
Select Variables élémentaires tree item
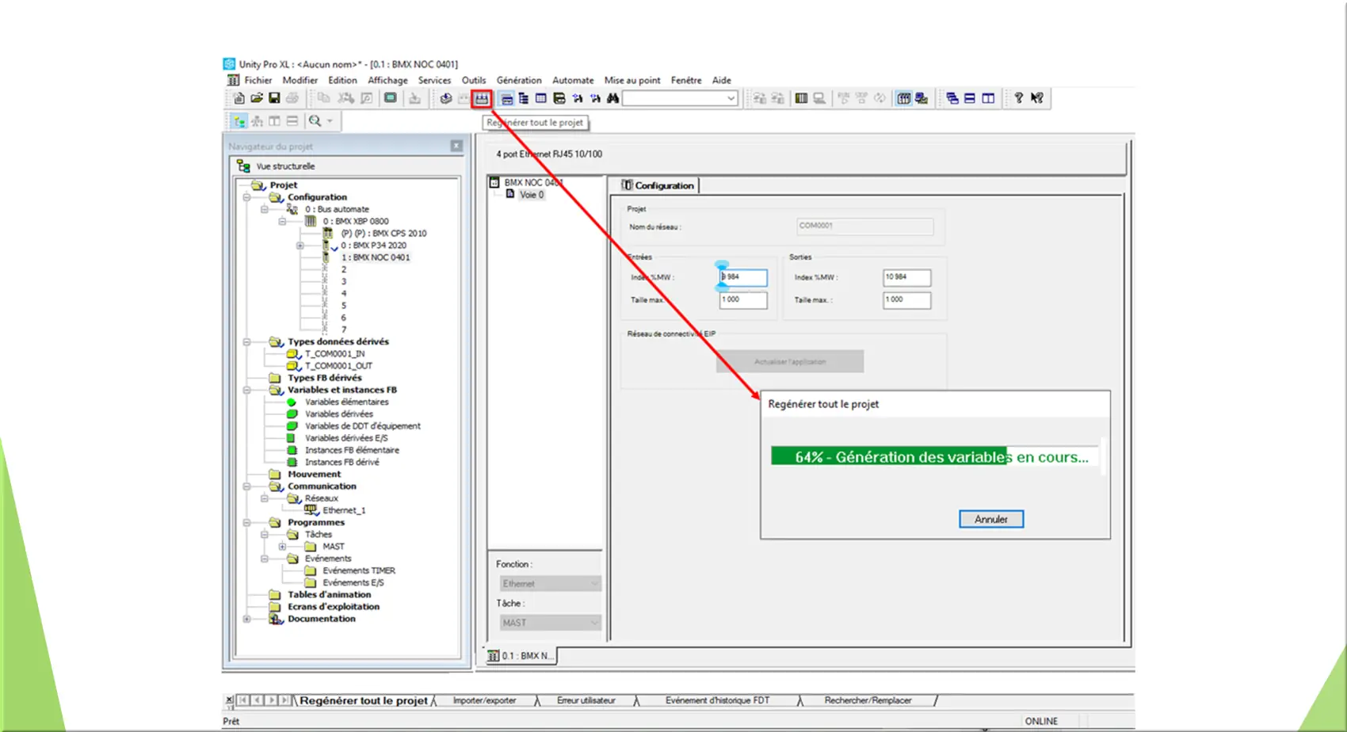(x=347, y=402)
